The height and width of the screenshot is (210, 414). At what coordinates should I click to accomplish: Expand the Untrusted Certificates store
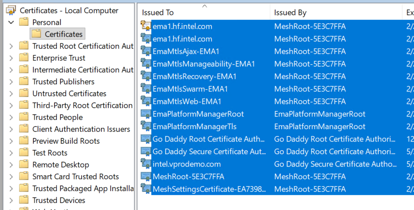pos(11,94)
